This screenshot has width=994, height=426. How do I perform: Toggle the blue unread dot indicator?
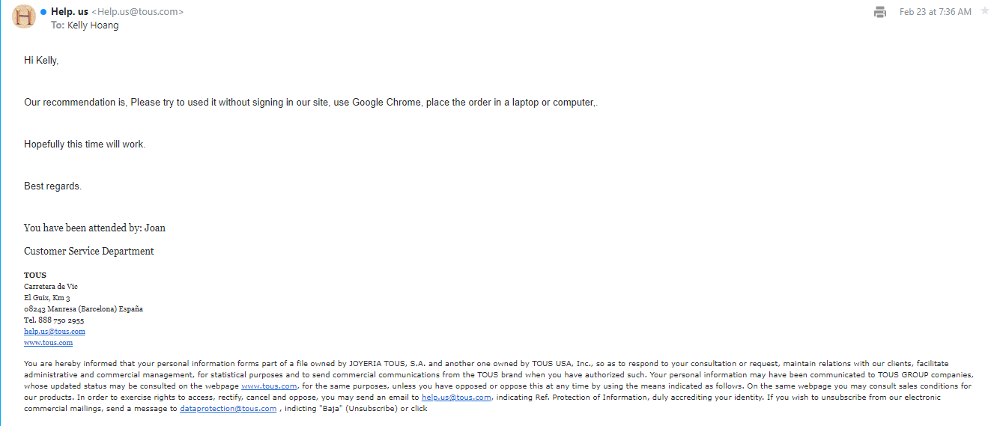click(x=43, y=12)
